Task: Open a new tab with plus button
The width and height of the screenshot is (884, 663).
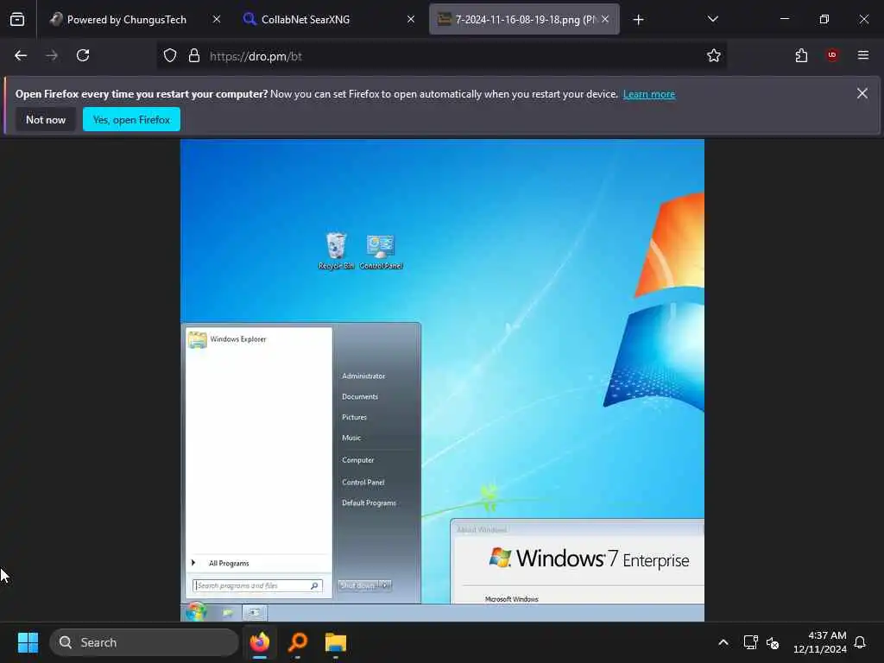Action: [638, 21]
